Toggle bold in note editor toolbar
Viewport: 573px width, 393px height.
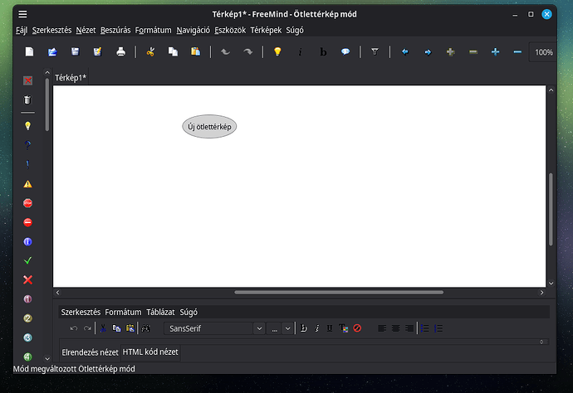tap(303, 328)
